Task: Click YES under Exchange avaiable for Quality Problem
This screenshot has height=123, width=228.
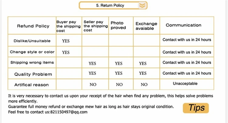Action: click(143, 73)
